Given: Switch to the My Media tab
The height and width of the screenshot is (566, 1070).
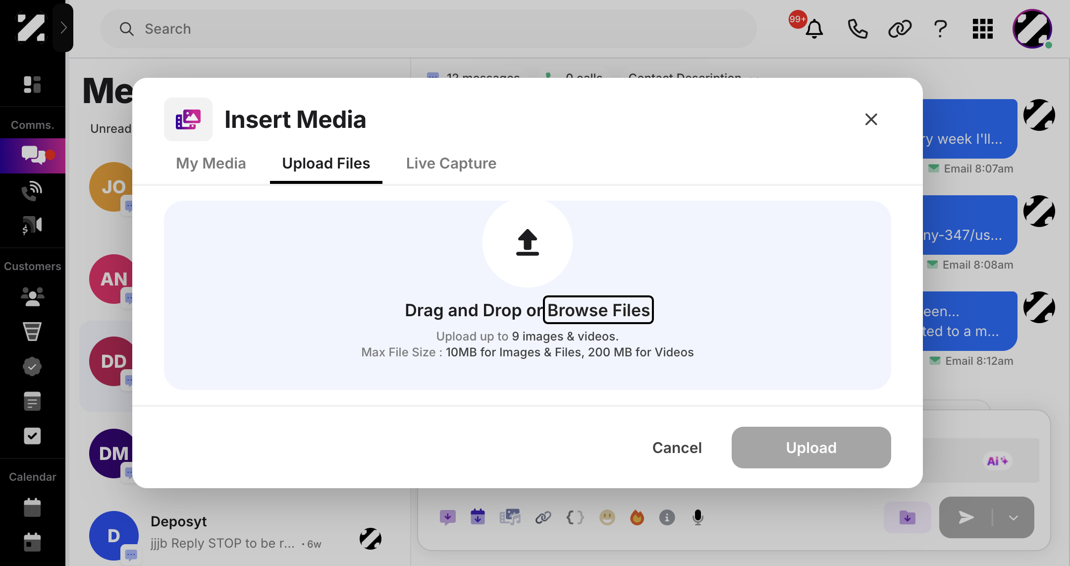Looking at the screenshot, I should (211, 164).
